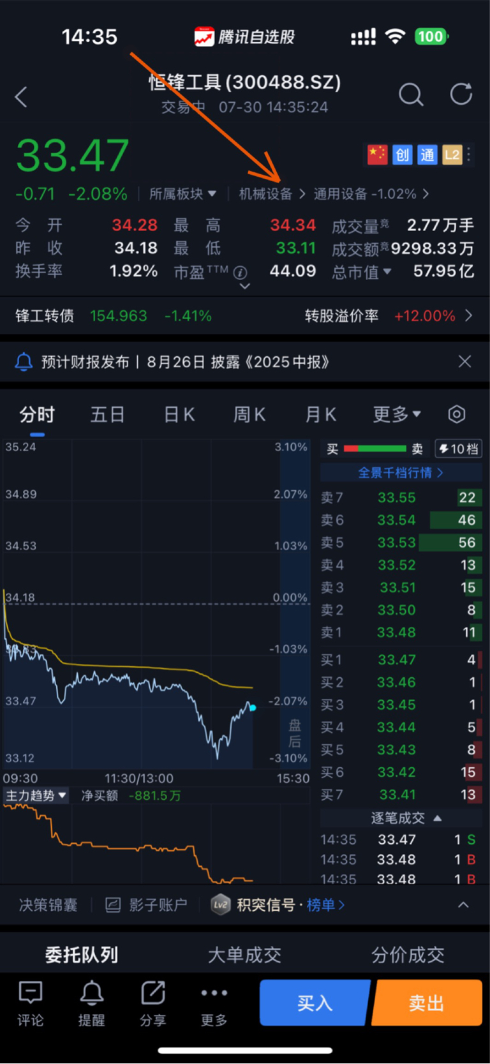Viewport: 490px width, 1064px height.
Task: Open chart settings hexagon icon
Action: (457, 414)
